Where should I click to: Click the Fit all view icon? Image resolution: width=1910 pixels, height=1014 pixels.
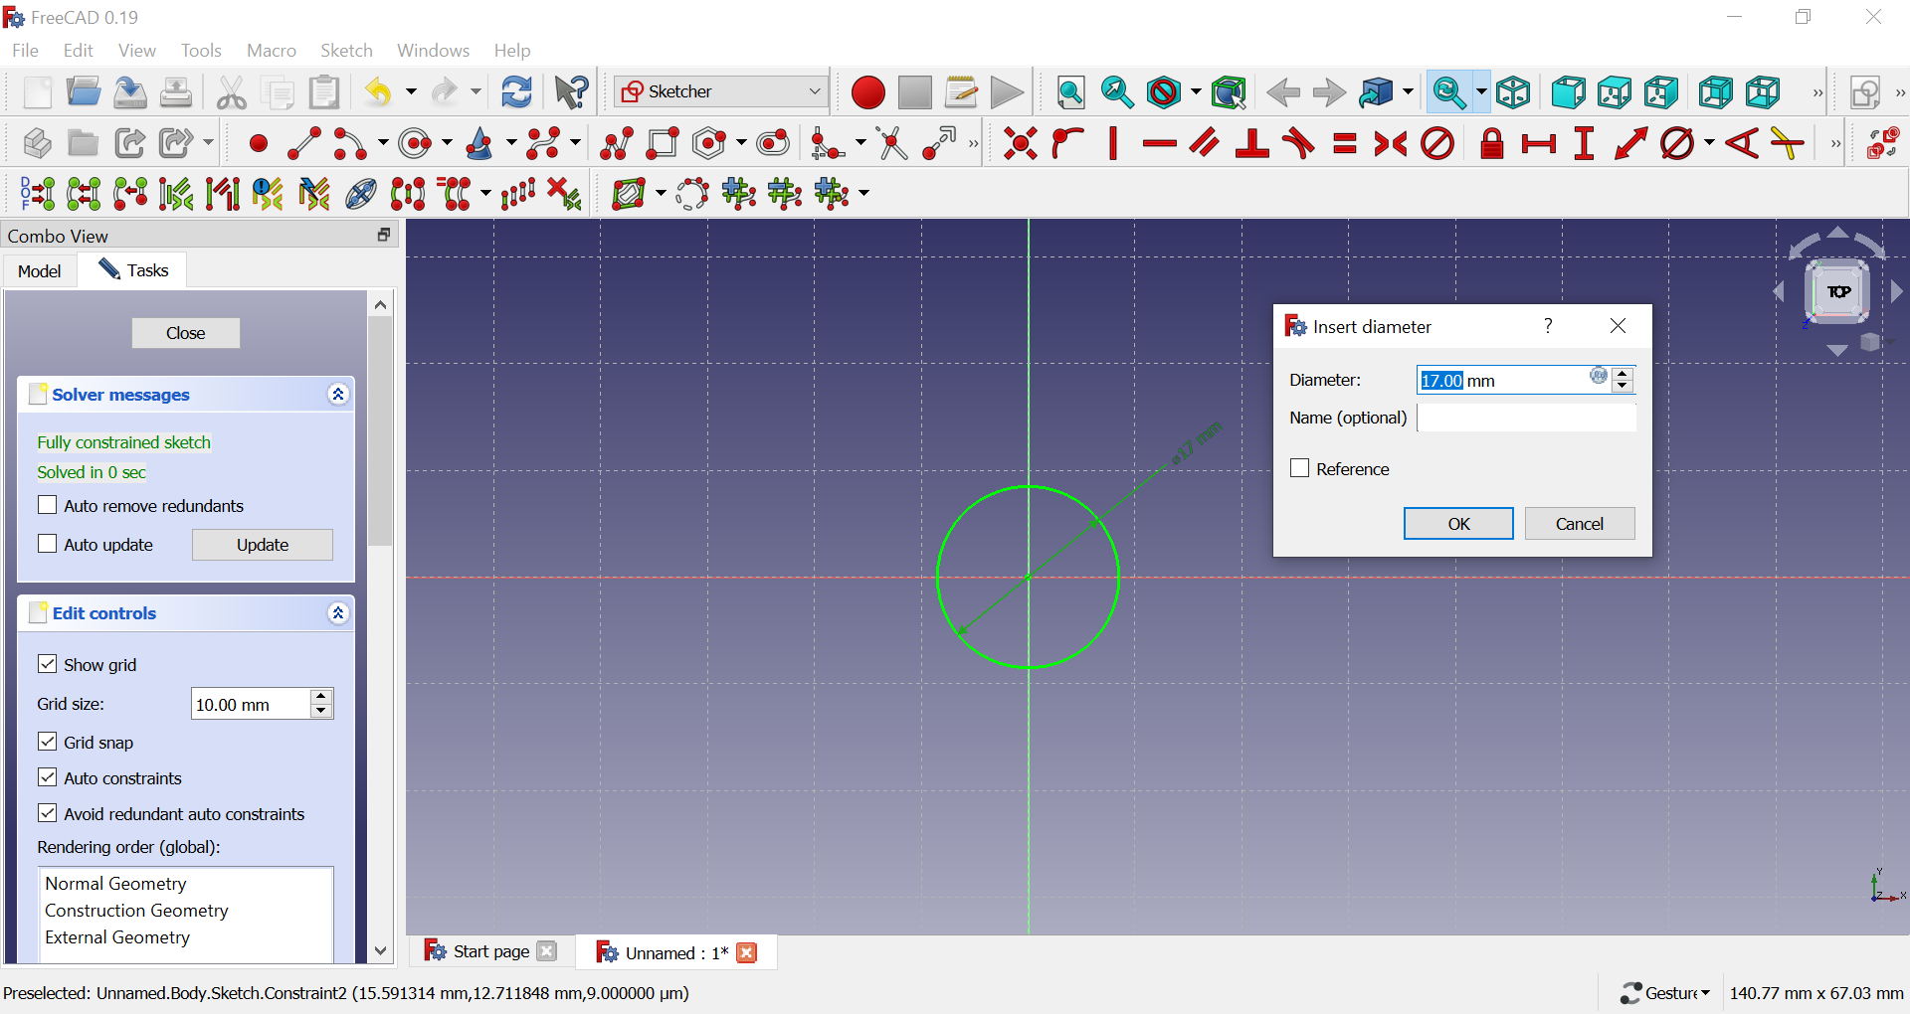pyautogui.click(x=1070, y=92)
